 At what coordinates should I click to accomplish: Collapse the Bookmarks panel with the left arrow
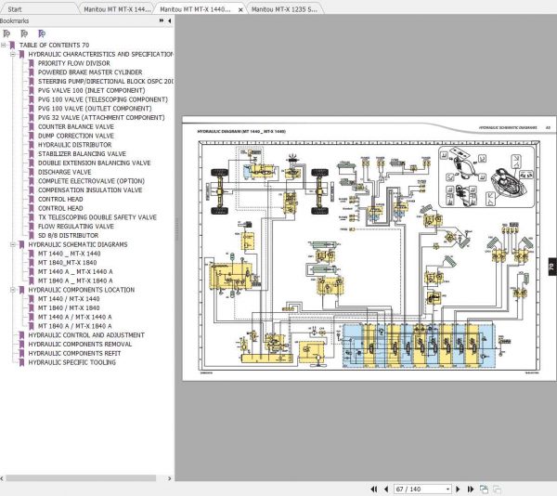tap(170, 20)
